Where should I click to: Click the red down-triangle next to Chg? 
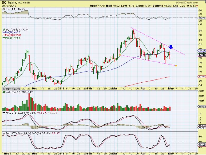[197, 6]
